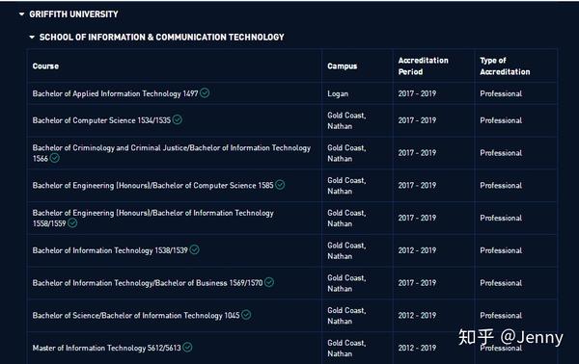The height and width of the screenshot is (364, 579).
Task: Open Master of Information Technology 5612/5613 course
Action: (107, 348)
